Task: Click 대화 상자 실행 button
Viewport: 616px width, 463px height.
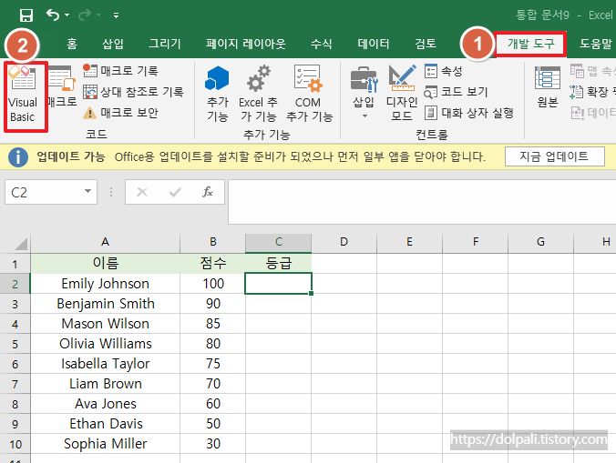Action: (x=469, y=113)
